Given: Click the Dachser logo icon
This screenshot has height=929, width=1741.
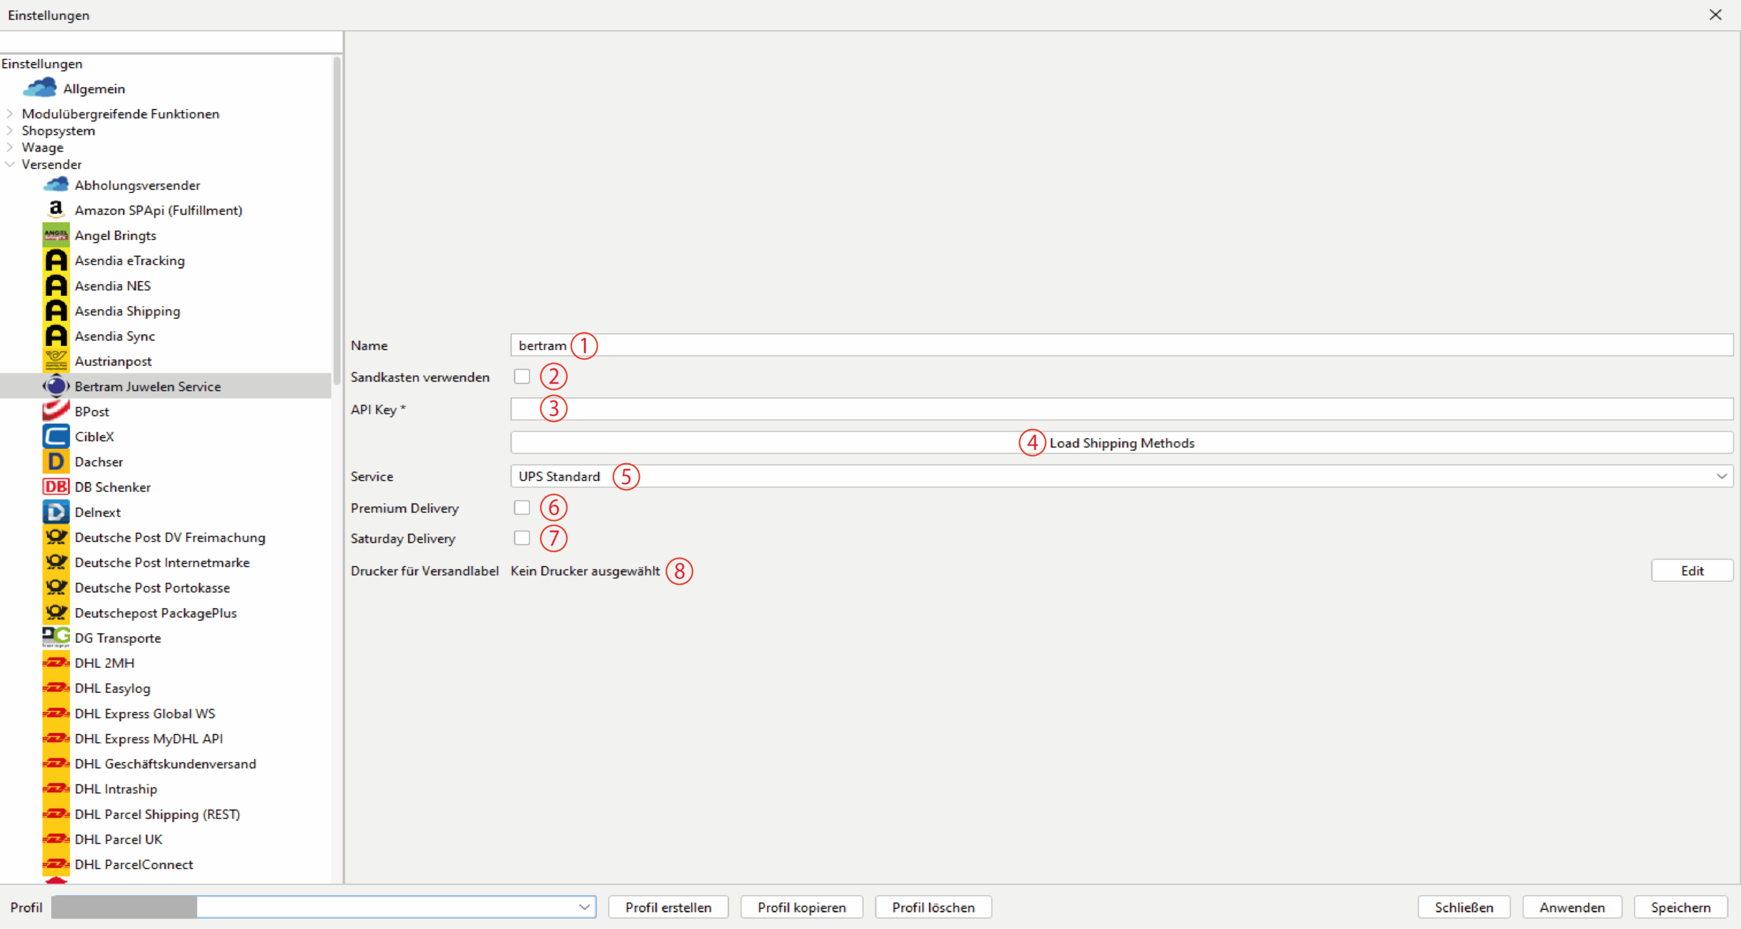Looking at the screenshot, I should click(56, 462).
